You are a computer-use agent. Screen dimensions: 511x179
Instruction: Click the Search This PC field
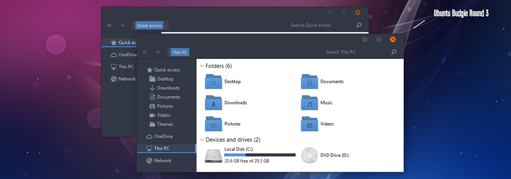(x=341, y=52)
